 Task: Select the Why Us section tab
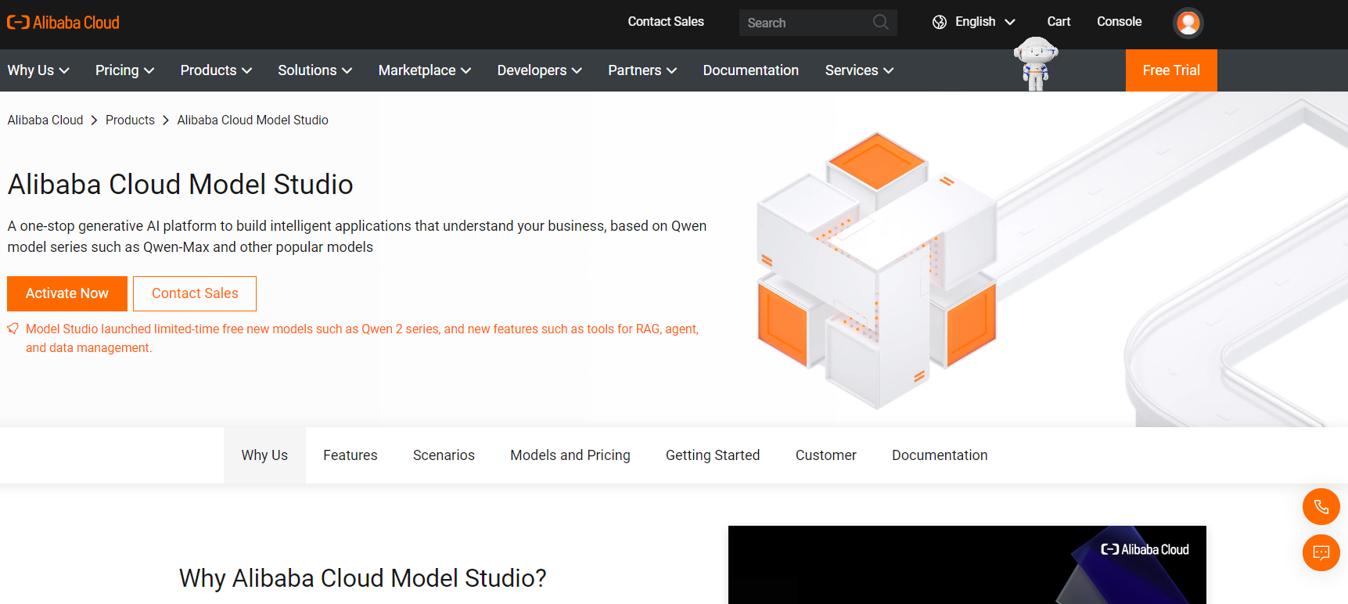pyautogui.click(x=264, y=455)
